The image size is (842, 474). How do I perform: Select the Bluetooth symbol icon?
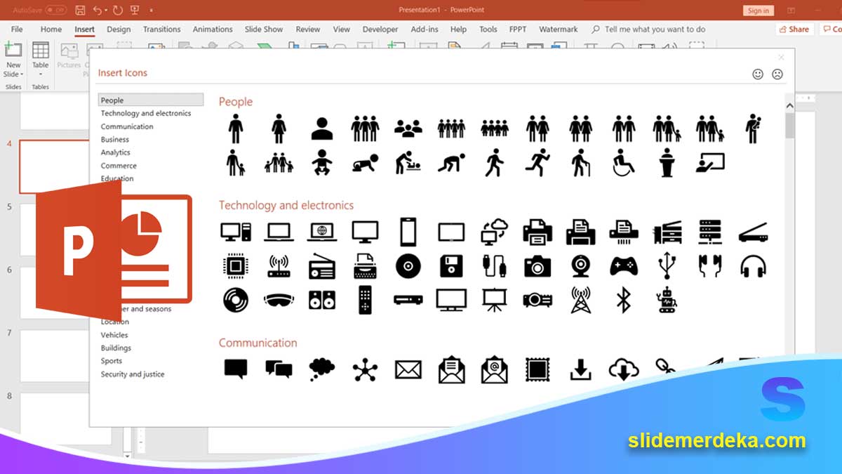[x=623, y=300]
